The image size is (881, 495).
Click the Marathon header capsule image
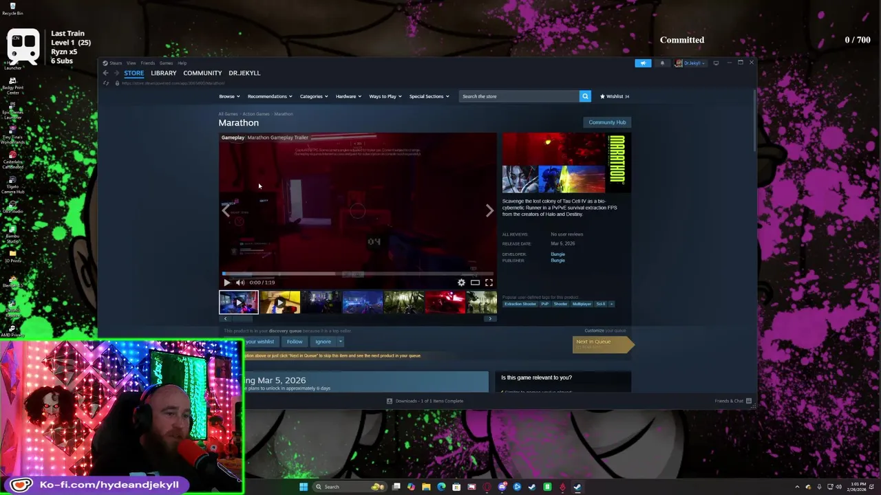566,164
